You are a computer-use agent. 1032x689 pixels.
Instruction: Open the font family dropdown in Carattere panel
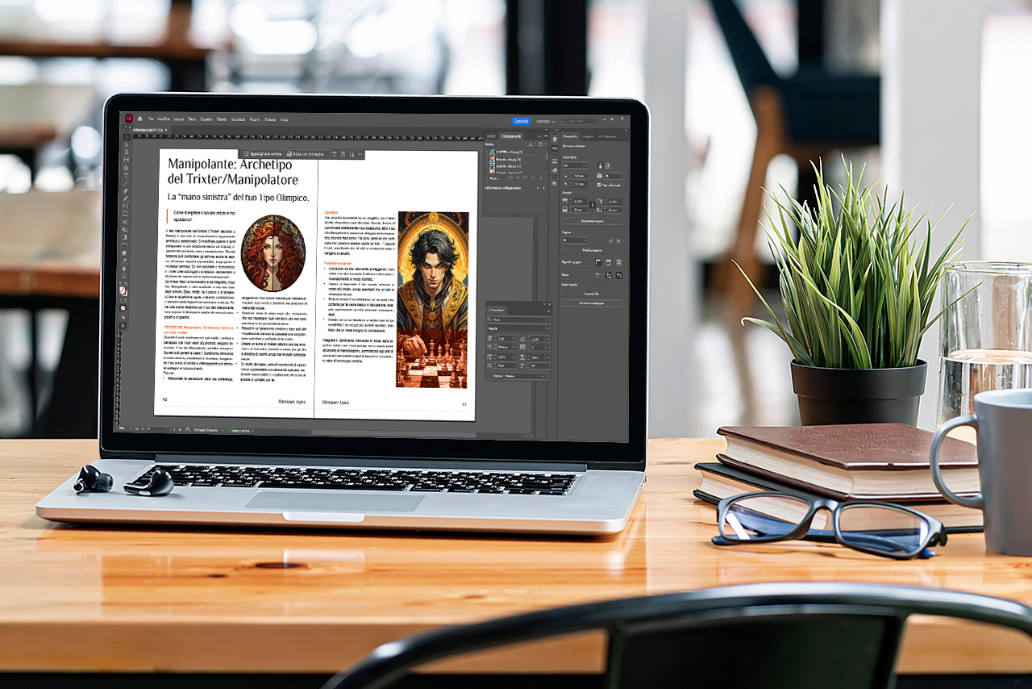(x=517, y=319)
